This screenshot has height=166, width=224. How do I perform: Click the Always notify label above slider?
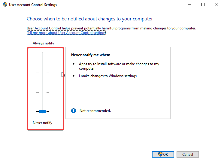point(44,43)
